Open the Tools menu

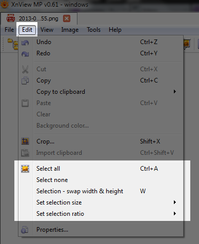(93, 30)
